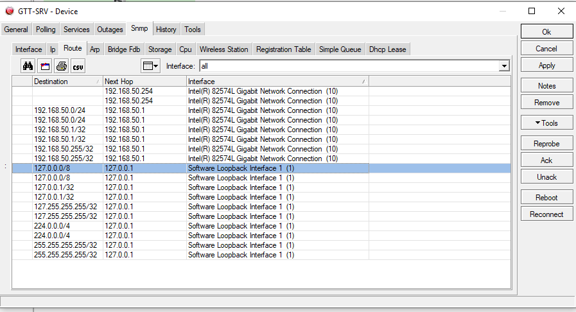
Task: Open the Registration Table sub-tab
Action: point(284,49)
